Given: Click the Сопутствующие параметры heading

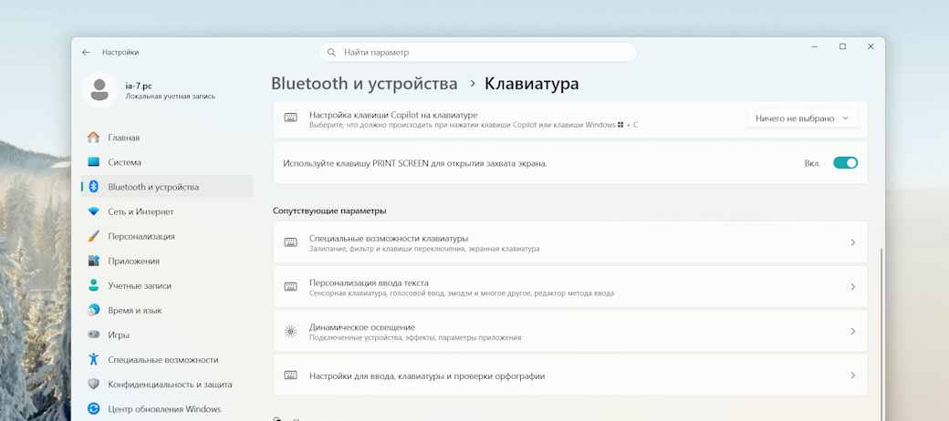Looking at the screenshot, I should point(329,210).
